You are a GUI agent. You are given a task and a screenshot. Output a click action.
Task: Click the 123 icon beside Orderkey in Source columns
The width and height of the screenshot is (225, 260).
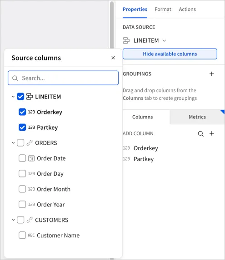tap(31, 112)
